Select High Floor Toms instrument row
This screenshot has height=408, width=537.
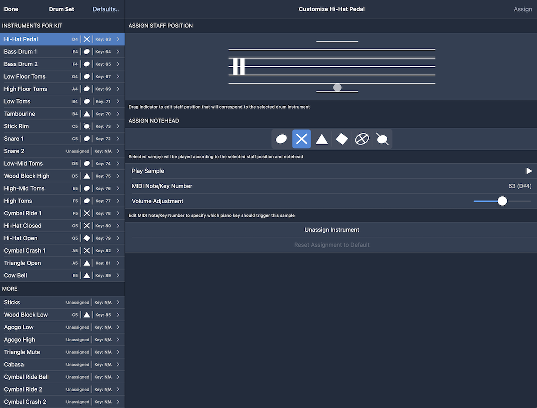pos(62,89)
